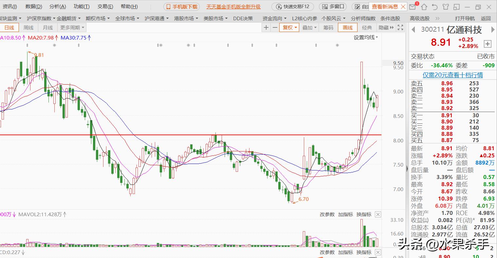Open the skin changer shirt icon
497x258 pixels.
[x=446, y=7]
